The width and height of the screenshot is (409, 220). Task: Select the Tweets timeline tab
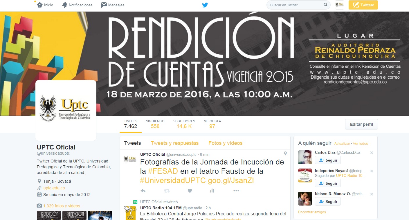132,143
